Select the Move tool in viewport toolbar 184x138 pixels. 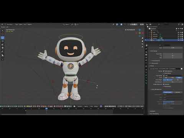click(x=2, y=38)
